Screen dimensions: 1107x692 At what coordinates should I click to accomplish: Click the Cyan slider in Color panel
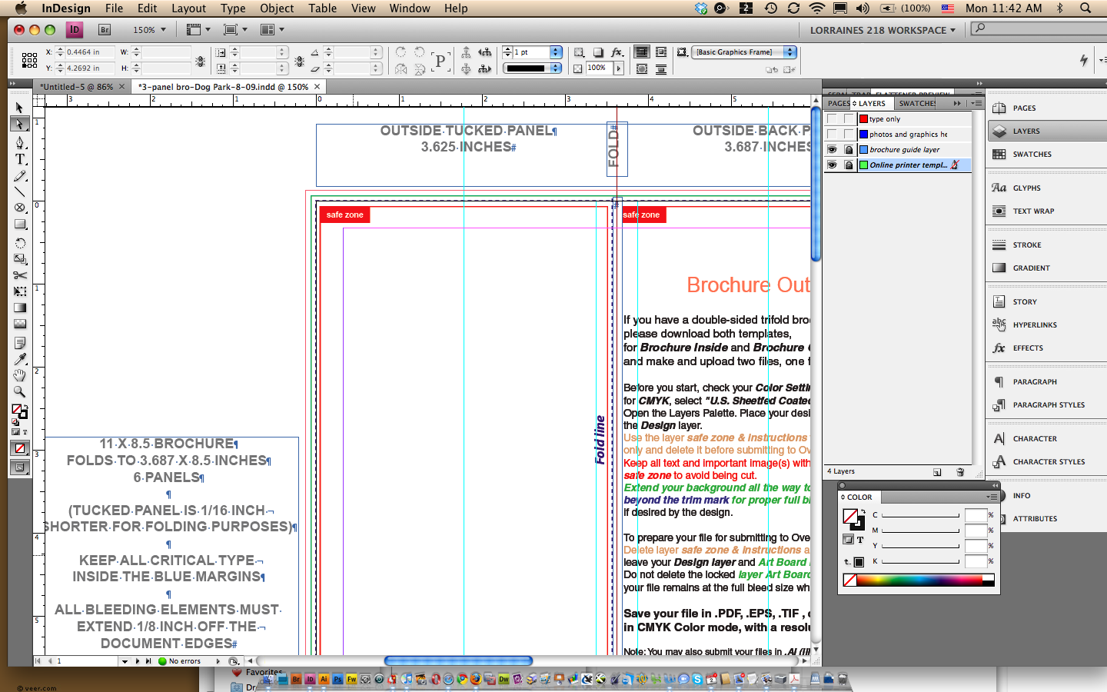921,515
